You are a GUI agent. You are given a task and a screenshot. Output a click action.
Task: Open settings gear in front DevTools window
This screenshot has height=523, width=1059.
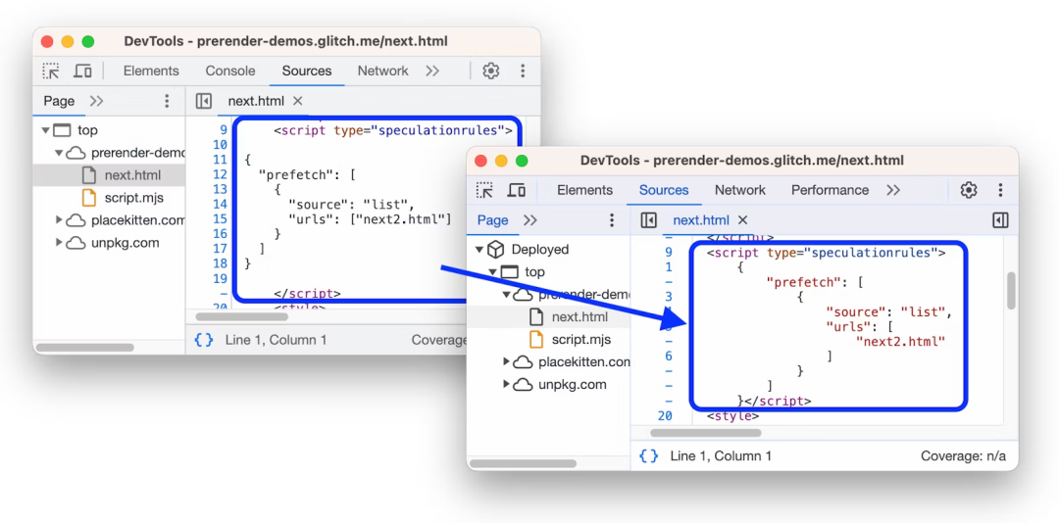tap(969, 190)
